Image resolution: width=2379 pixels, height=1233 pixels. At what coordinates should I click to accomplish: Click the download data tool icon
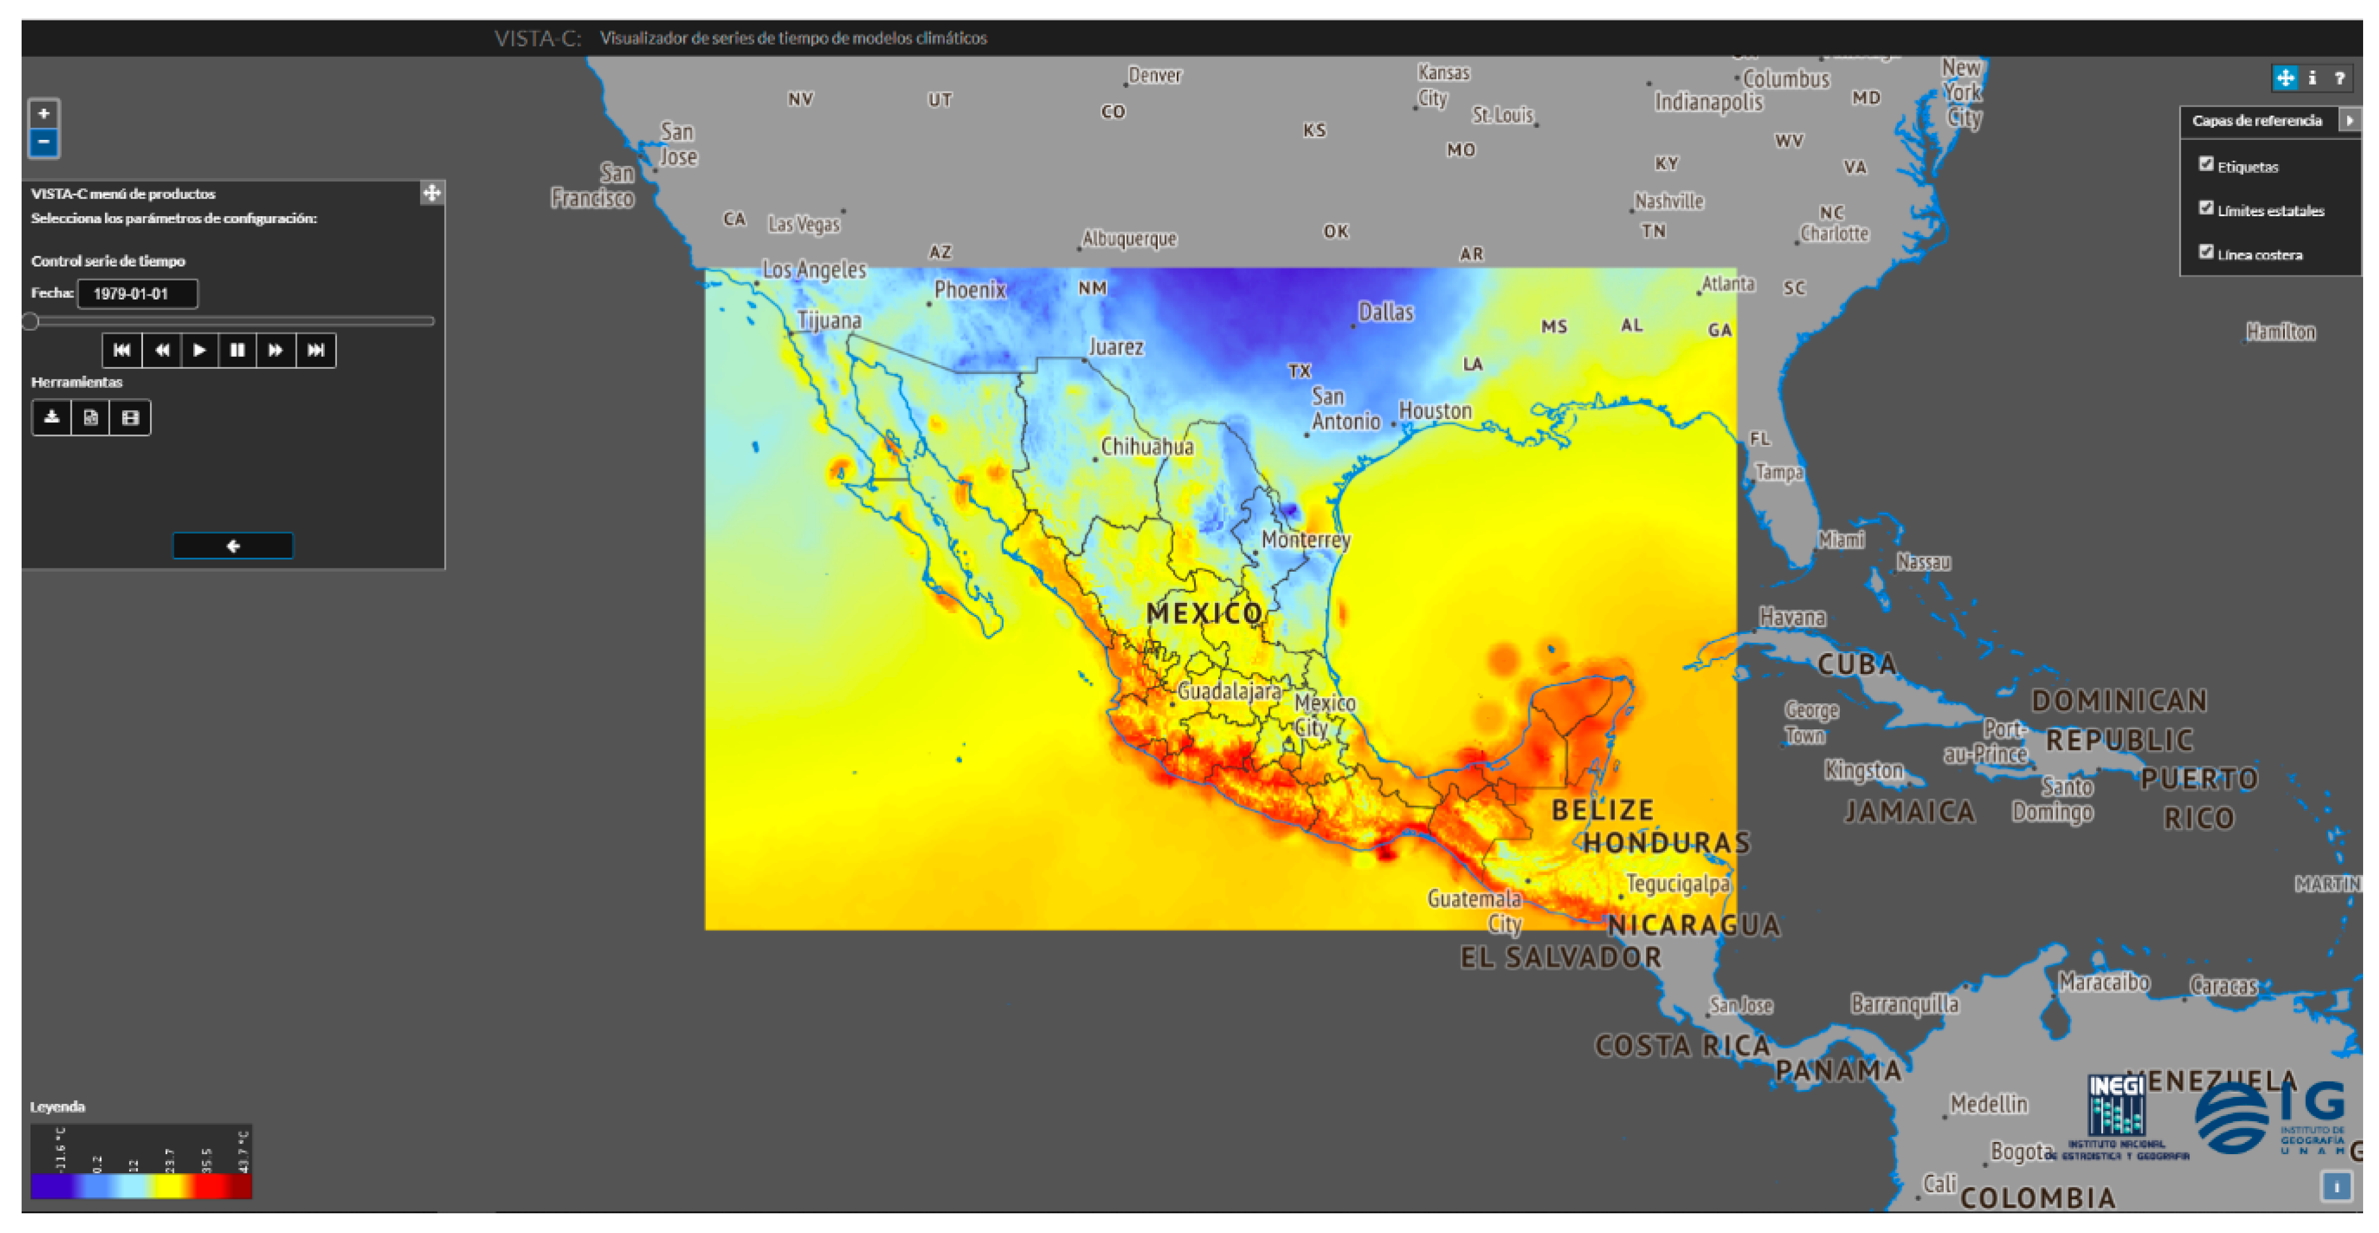(51, 418)
